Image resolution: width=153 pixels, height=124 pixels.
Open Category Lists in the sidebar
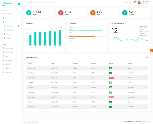pos(11,30)
